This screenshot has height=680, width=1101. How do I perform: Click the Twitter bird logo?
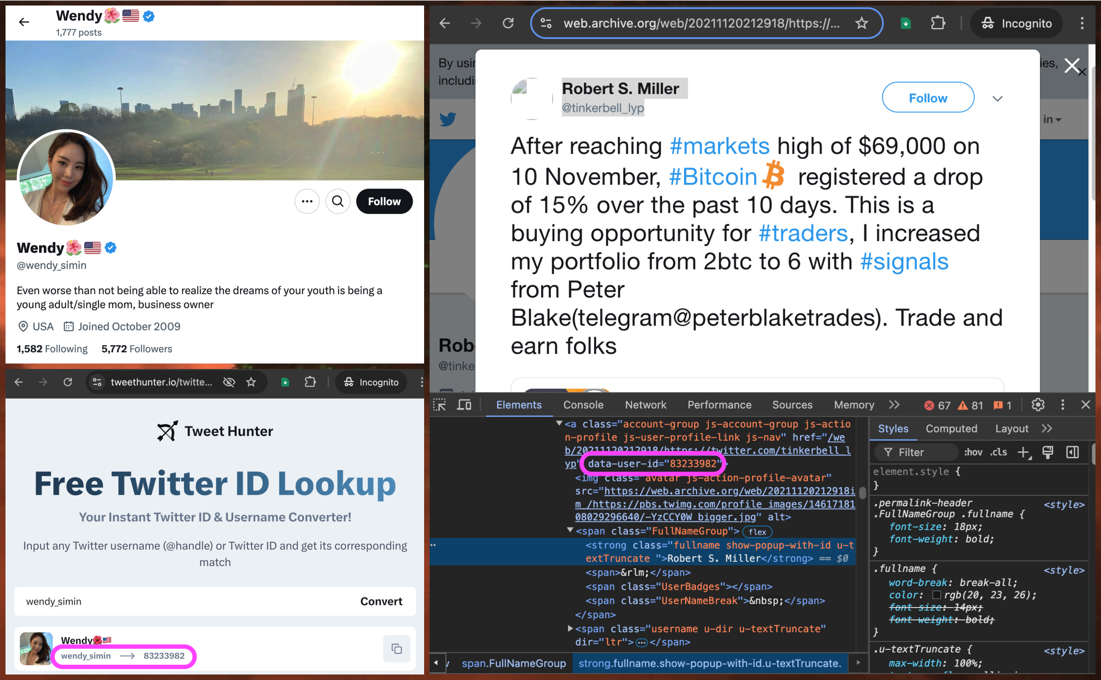447,119
